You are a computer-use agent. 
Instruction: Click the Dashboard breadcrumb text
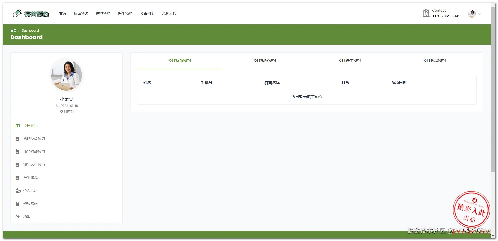tap(30, 30)
